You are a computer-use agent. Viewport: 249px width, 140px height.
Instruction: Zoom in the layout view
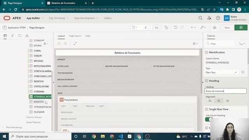tap(65, 44)
